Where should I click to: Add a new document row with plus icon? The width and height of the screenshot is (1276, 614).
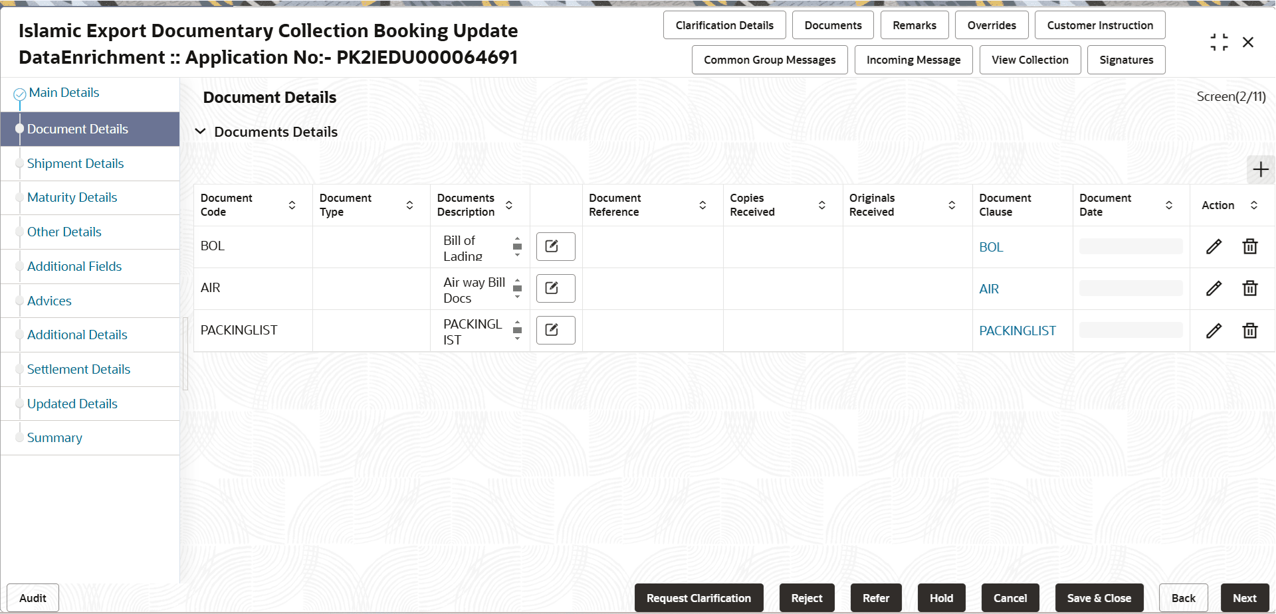[x=1260, y=170]
